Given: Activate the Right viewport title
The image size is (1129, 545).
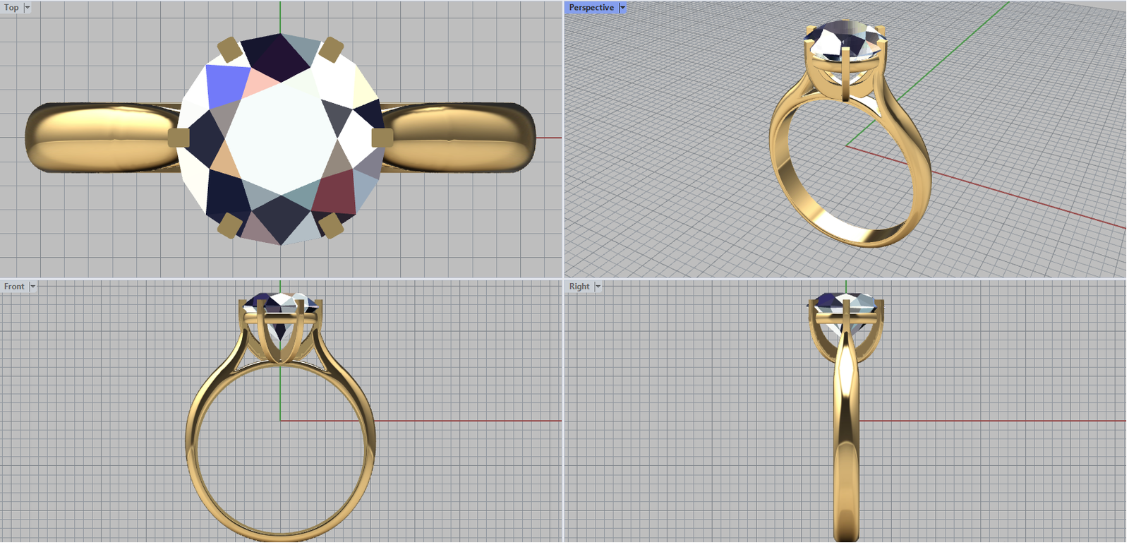Looking at the screenshot, I should click(579, 287).
